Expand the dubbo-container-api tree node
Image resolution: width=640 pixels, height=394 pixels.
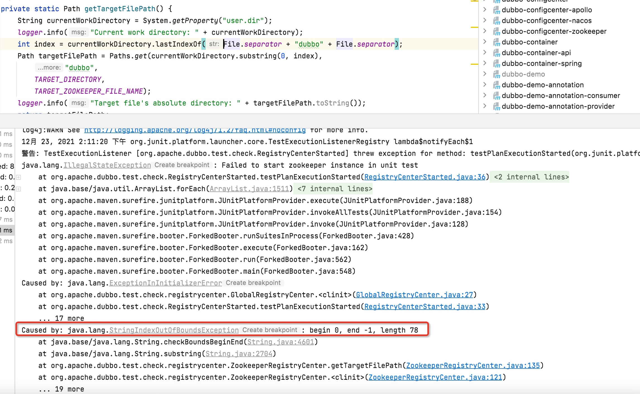485,52
